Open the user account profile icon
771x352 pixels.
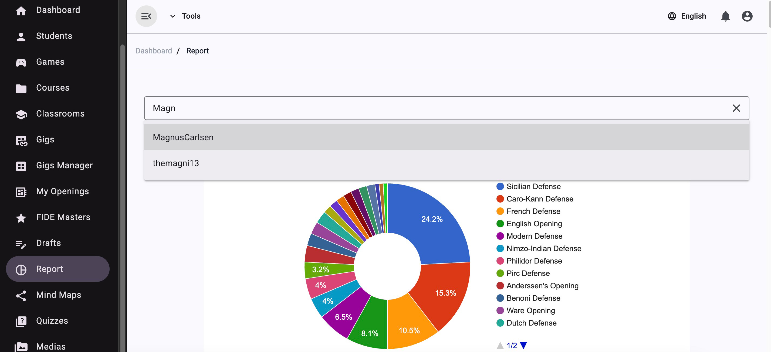coord(747,16)
